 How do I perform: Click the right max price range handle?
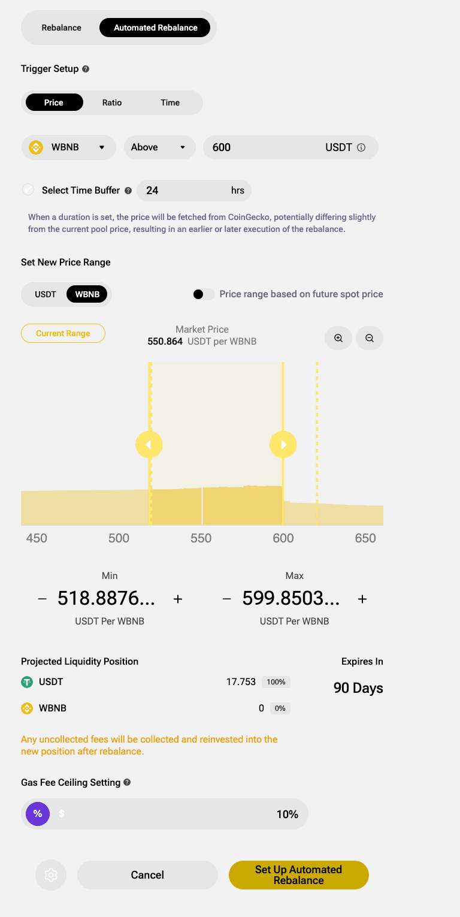click(283, 445)
